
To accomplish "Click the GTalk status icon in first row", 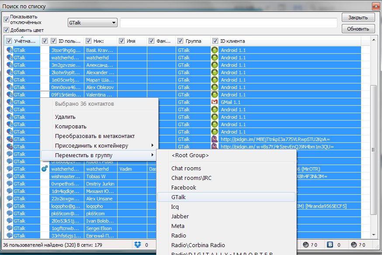I will (x=9, y=50).
